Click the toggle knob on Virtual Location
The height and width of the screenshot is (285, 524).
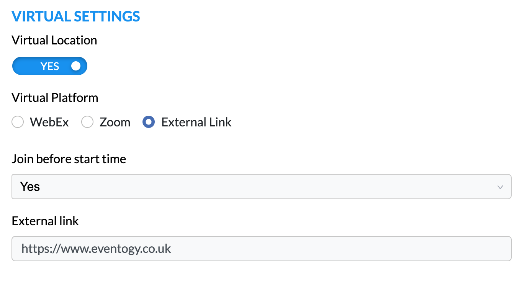[x=76, y=66]
